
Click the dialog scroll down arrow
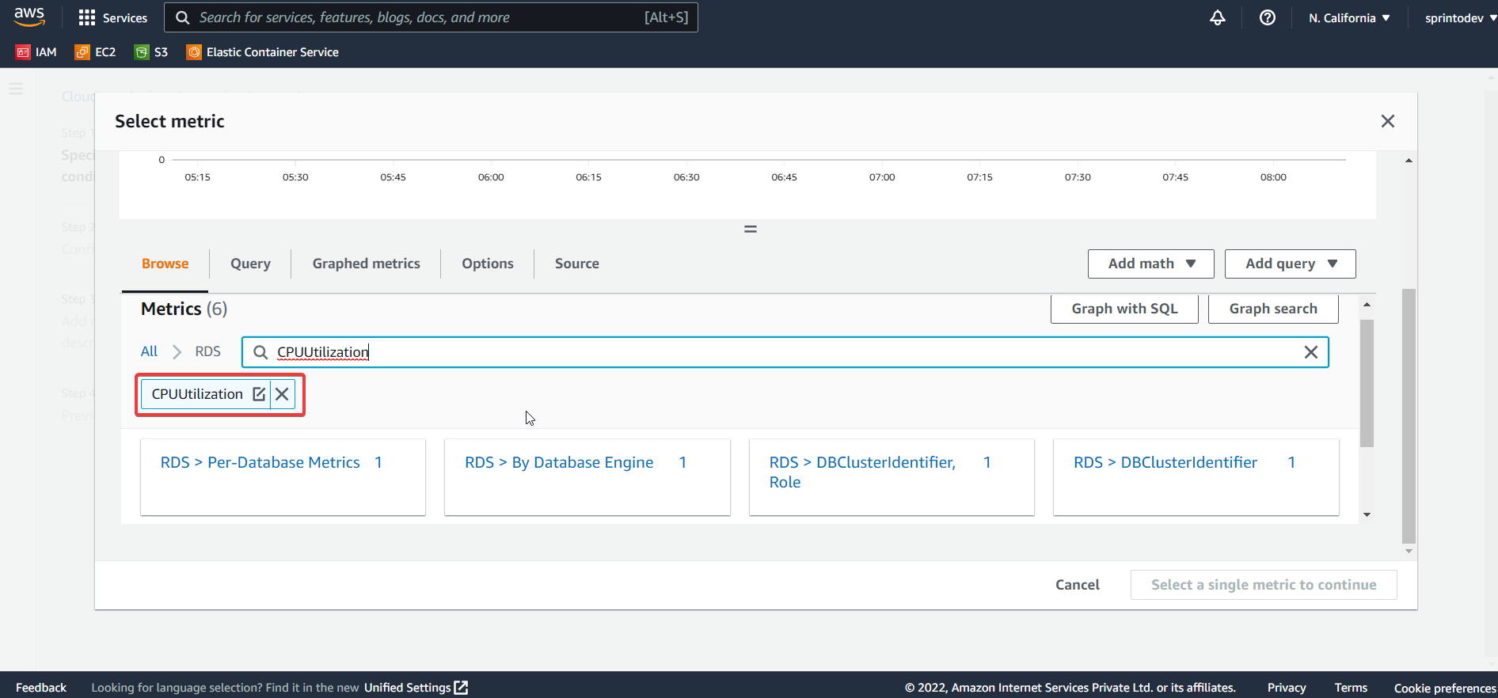coord(1409,552)
